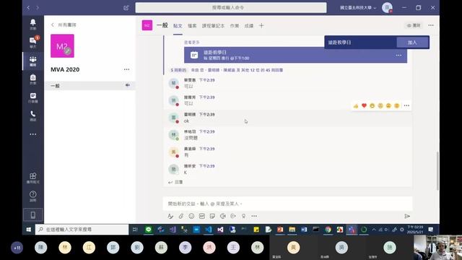
Task: Click 回覆 to reply to the thread
Action: (175, 182)
